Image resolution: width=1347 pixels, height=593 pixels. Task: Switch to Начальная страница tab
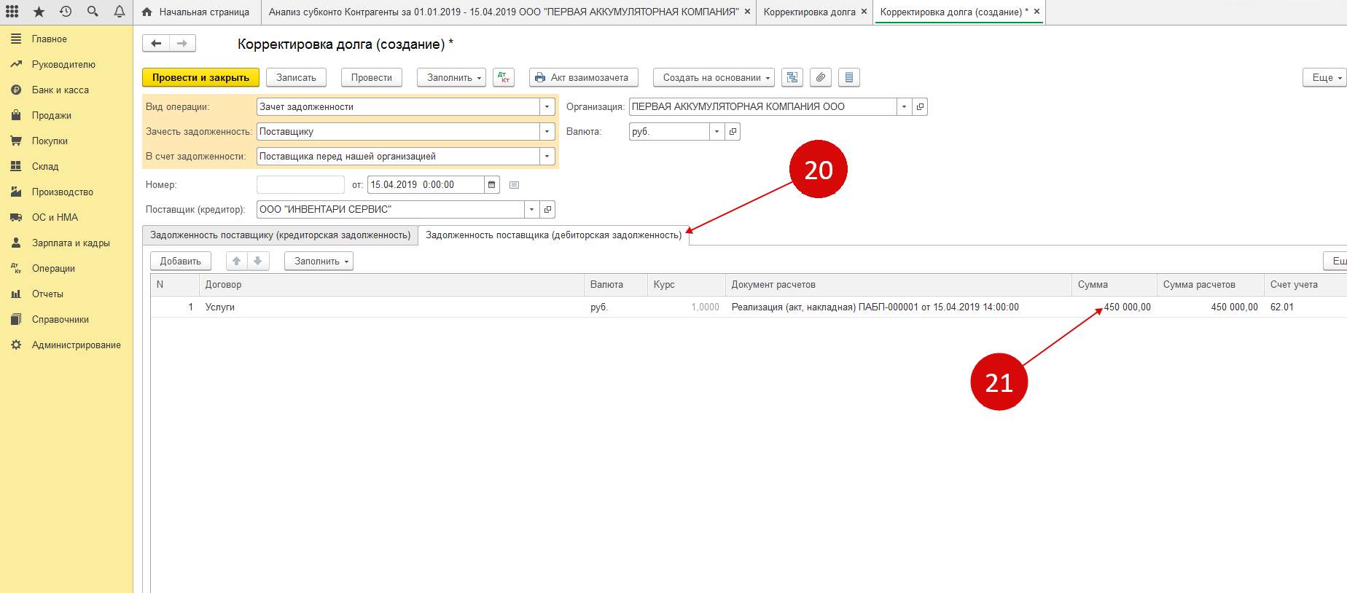196,12
